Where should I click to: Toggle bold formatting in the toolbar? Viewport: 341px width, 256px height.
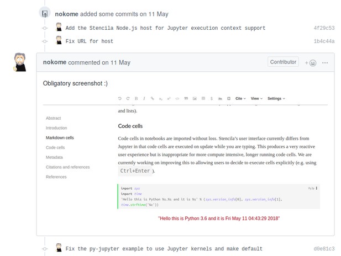pos(136,98)
